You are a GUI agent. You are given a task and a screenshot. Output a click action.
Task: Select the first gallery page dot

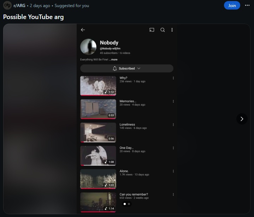(x=125, y=204)
